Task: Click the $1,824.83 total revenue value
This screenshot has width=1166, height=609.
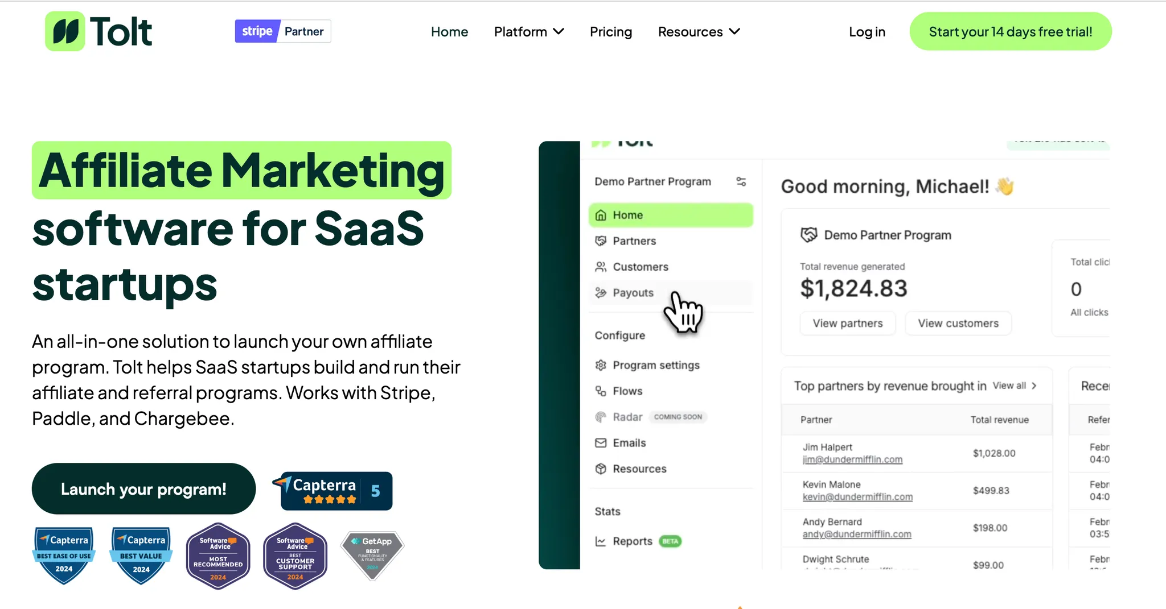Action: tap(853, 288)
